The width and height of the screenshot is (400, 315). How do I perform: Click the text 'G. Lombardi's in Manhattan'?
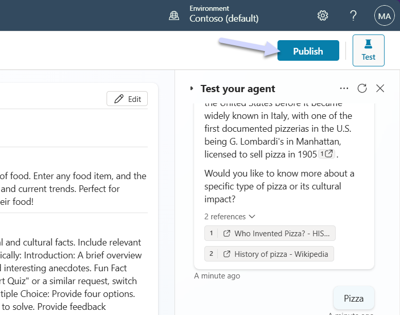pyautogui.click(x=285, y=142)
